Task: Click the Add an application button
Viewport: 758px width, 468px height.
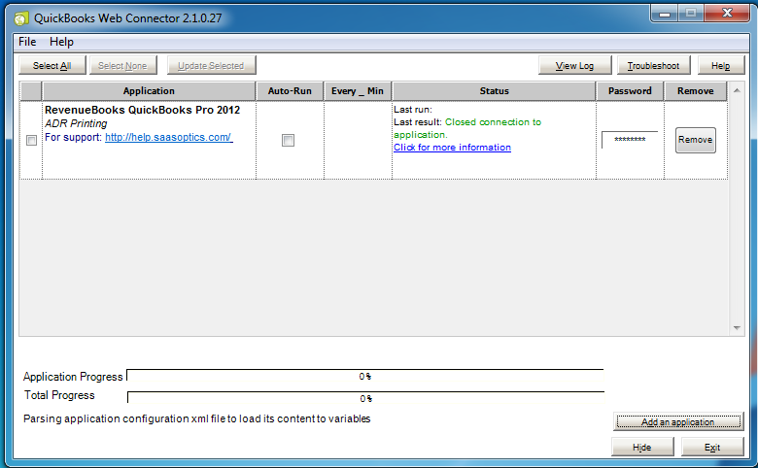Action: [678, 421]
